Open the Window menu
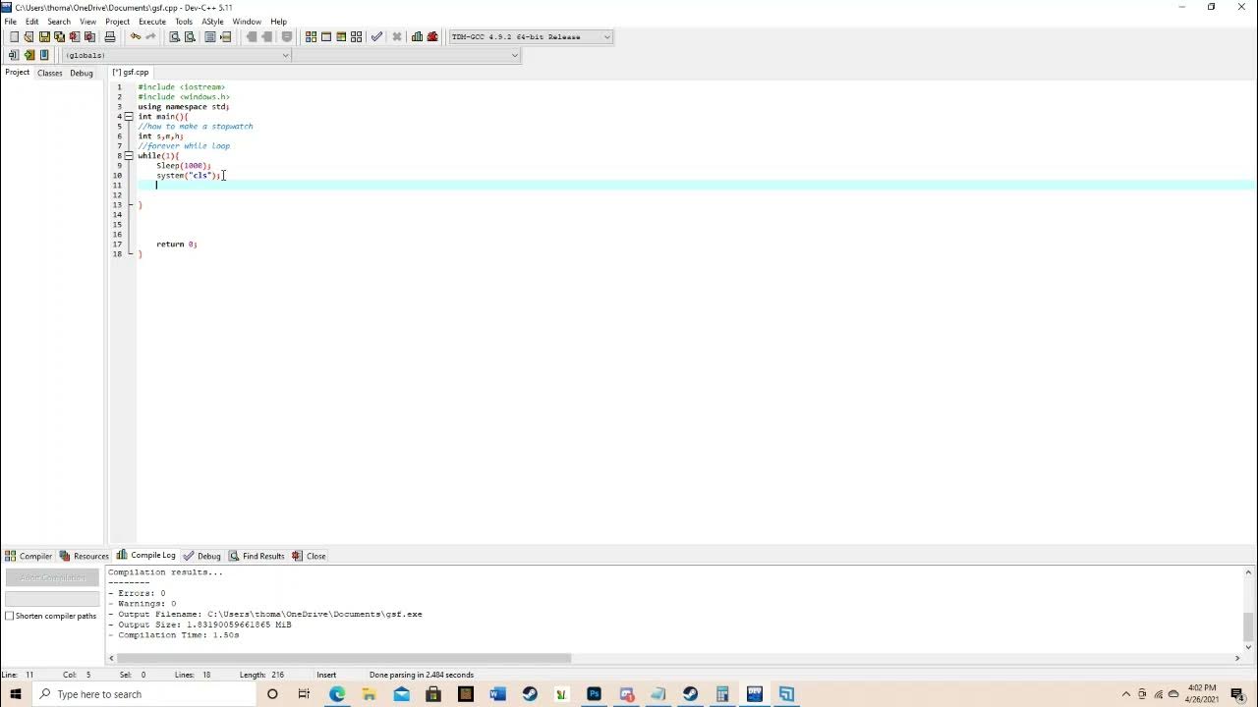This screenshot has width=1258, height=707. click(x=247, y=22)
